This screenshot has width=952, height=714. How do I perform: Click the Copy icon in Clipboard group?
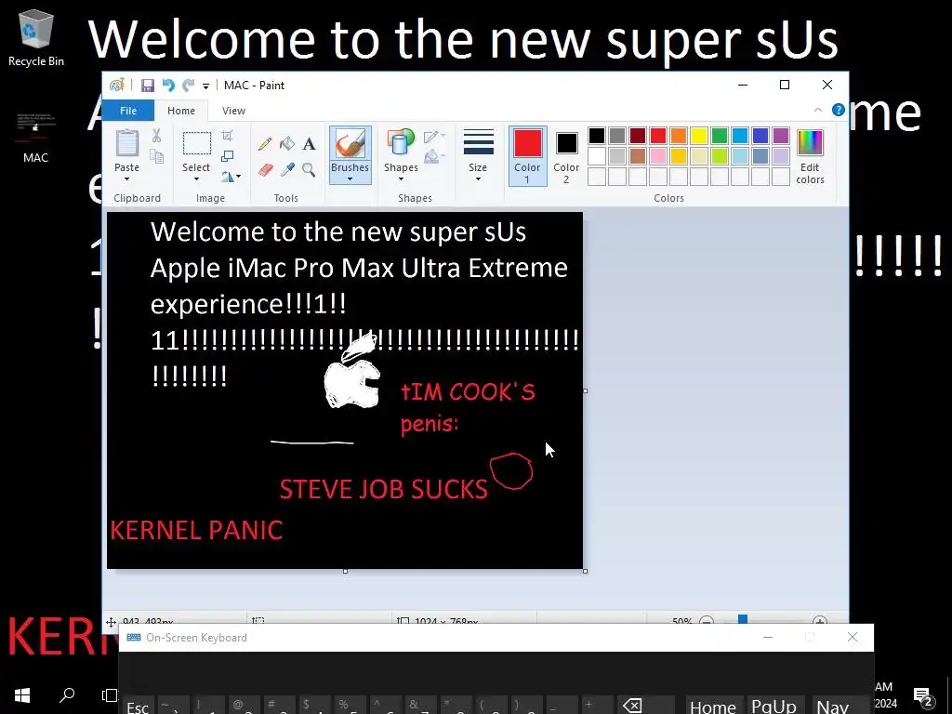tap(156, 157)
